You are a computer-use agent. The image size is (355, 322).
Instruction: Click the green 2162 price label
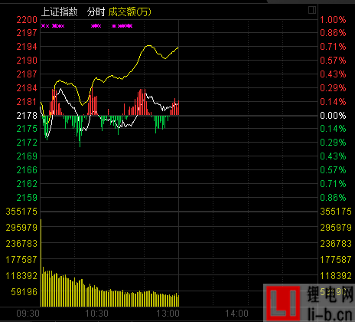click(x=27, y=184)
